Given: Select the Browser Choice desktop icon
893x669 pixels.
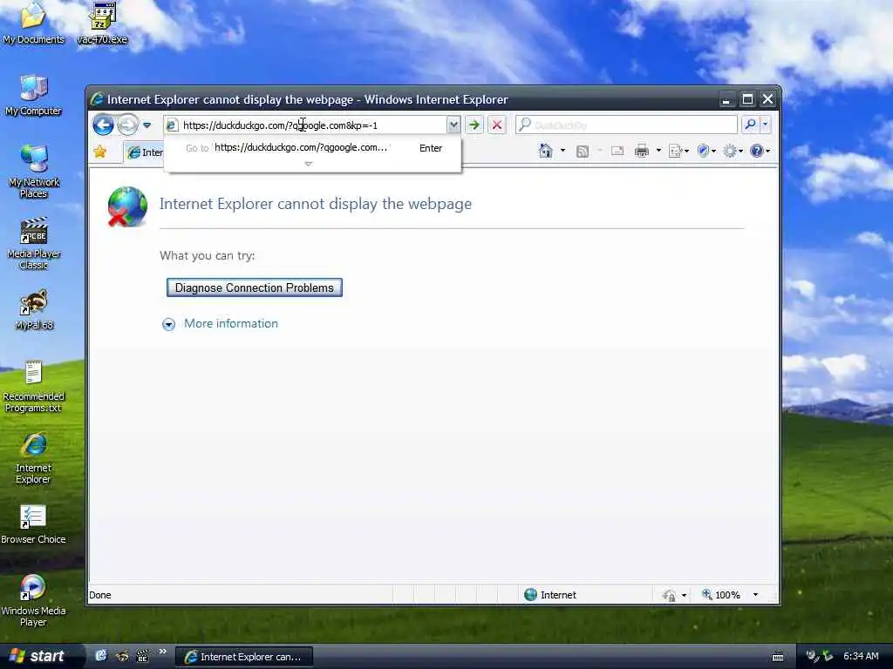Looking at the screenshot, I should pos(33,524).
